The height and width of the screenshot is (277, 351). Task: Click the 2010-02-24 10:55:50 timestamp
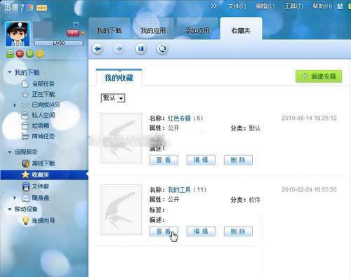click(309, 189)
